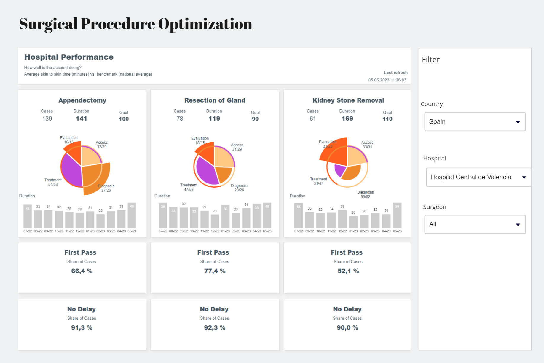This screenshot has width=544, height=363.
Task: Click the Kidney Stone Removal First Pass value
Action: pos(348,271)
